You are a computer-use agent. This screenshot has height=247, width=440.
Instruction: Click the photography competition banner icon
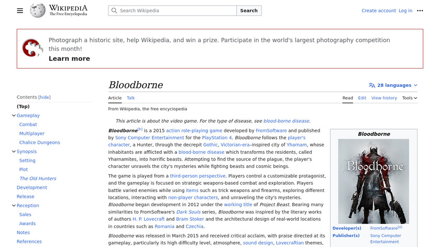pyautogui.click(x=32, y=48)
